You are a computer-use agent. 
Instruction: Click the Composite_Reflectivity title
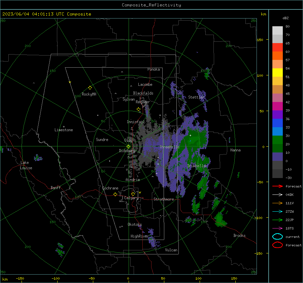pos(151,5)
